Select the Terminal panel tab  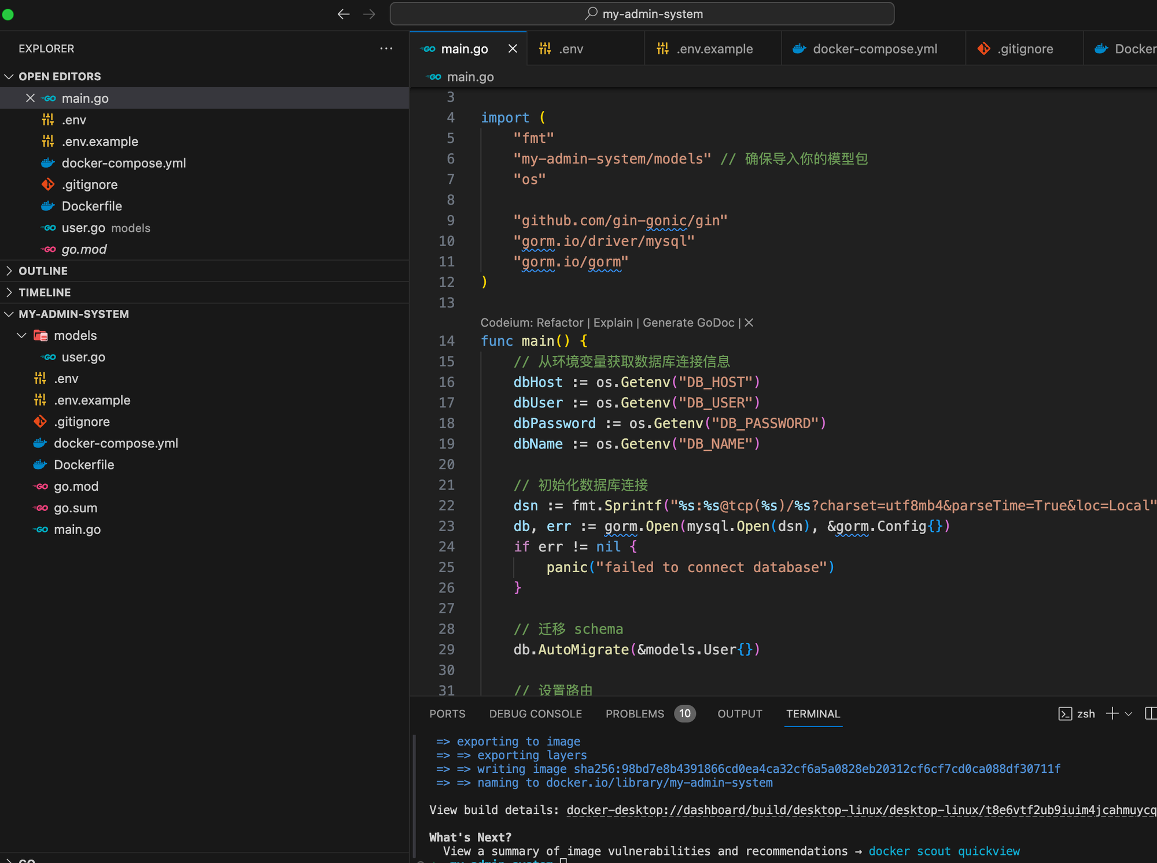[x=813, y=714]
